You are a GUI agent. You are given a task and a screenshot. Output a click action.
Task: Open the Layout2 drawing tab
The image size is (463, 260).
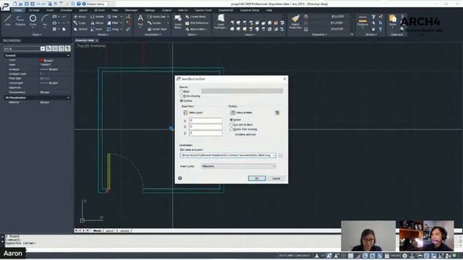click(124, 231)
